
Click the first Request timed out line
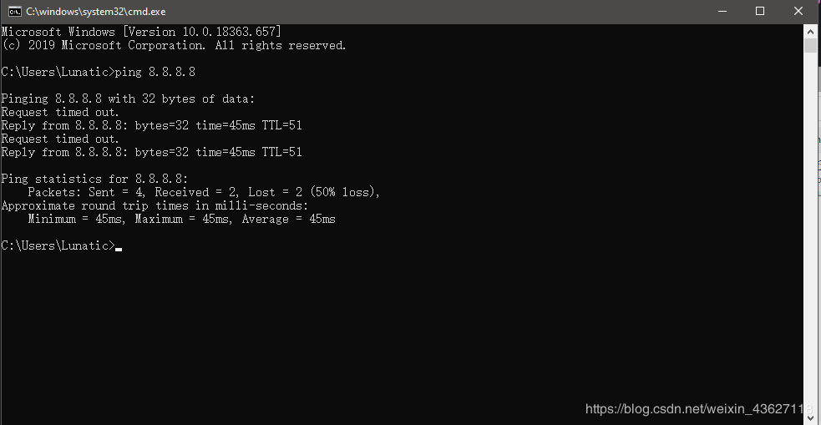point(60,112)
